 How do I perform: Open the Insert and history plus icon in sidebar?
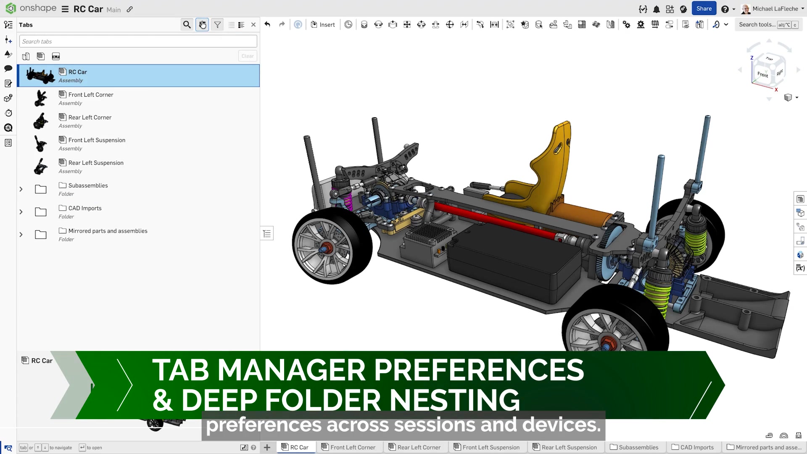coord(8,40)
